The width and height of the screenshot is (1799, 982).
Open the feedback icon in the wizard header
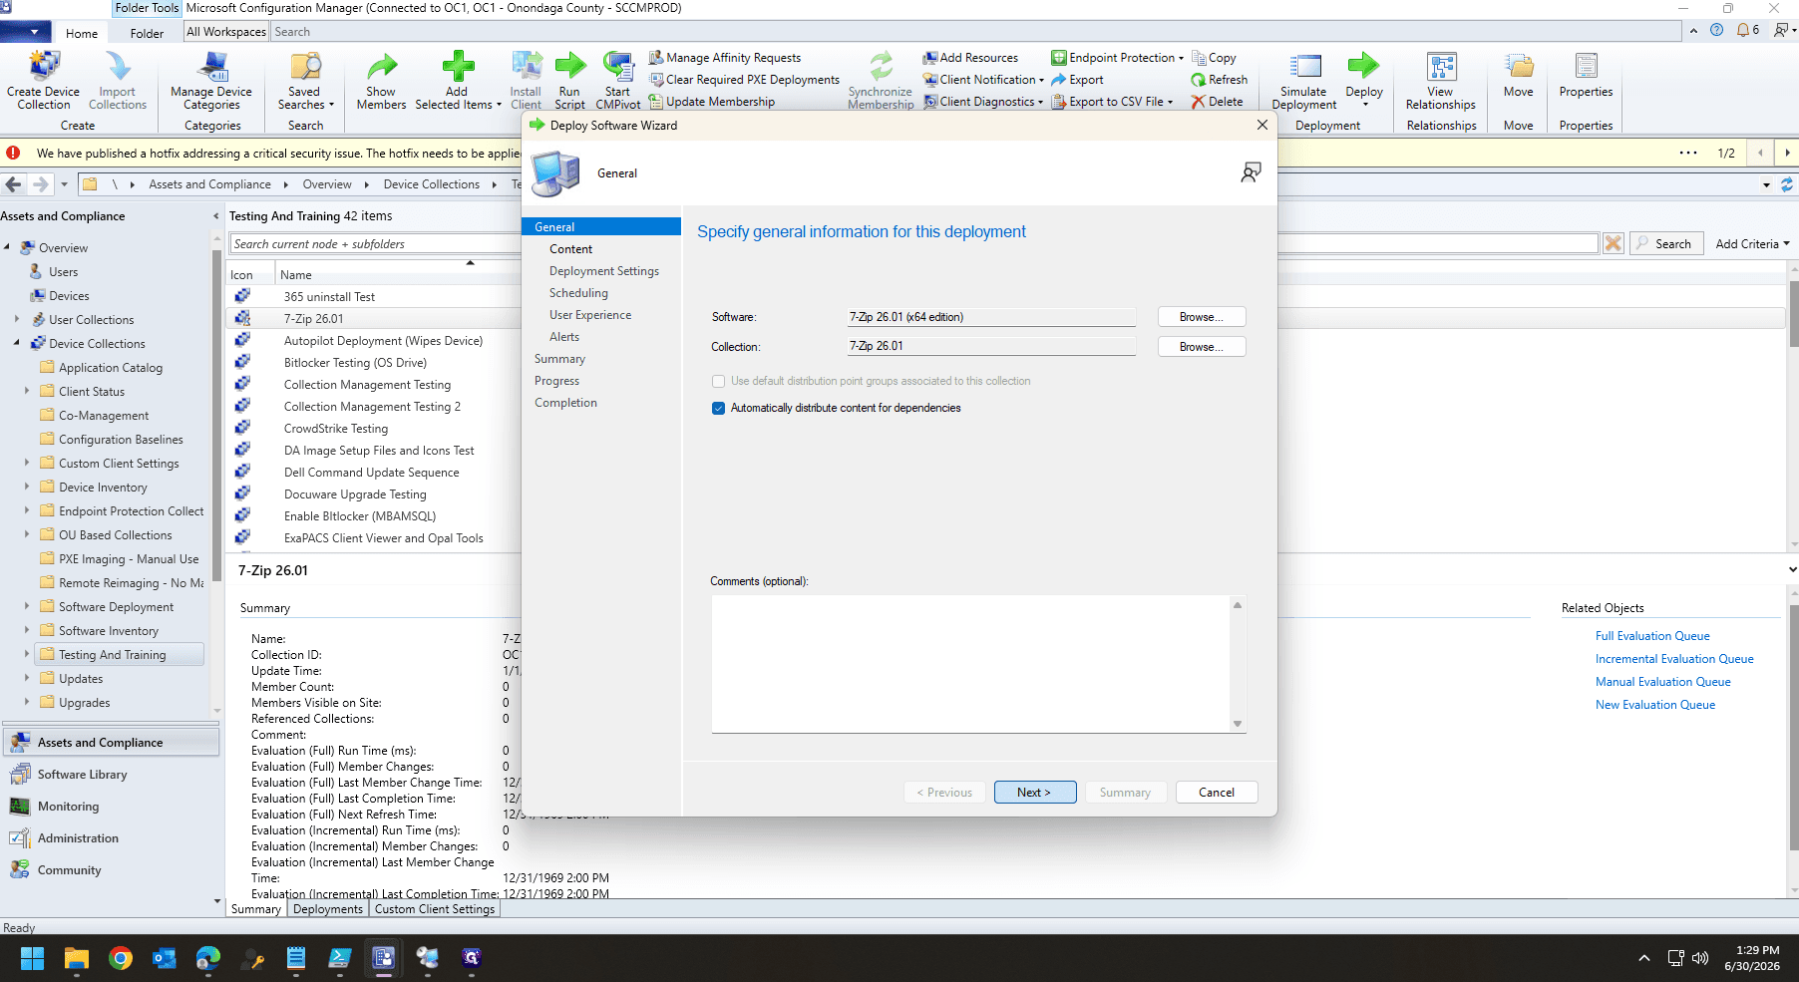pyautogui.click(x=1251, y=172)
